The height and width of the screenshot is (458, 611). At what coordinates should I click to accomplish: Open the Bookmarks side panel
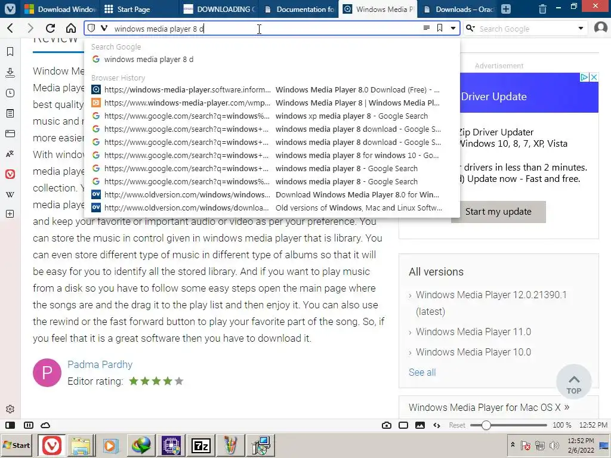pos(10,51)
